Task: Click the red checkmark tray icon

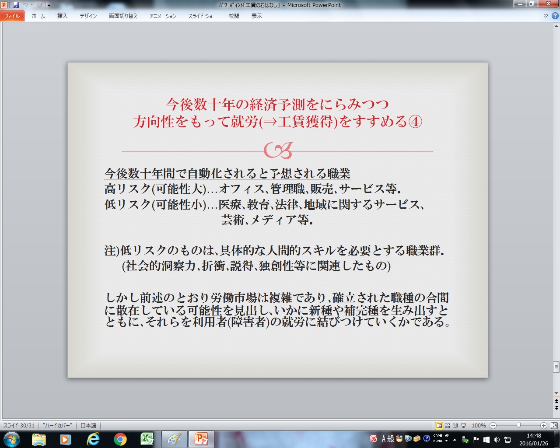Action: pyautogui.click(x=374, y=438)
